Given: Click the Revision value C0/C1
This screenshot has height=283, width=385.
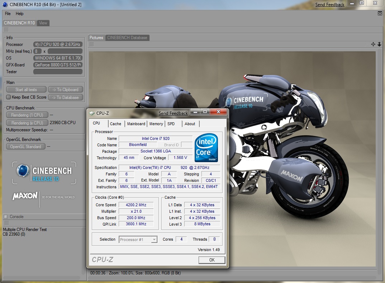Looking at the screenshot, I should pyautogui.click(x=211, y=180).
